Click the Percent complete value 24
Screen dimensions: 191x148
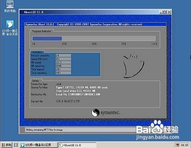[x=63, y=55]
